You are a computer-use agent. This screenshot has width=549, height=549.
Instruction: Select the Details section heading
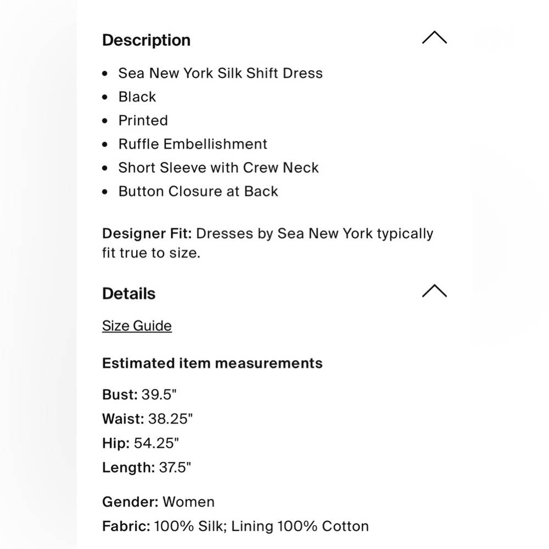point(129,293)
